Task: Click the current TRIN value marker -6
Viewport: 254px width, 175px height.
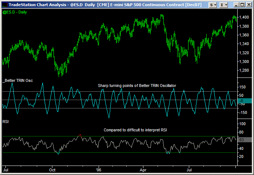Action: (245, 101)
